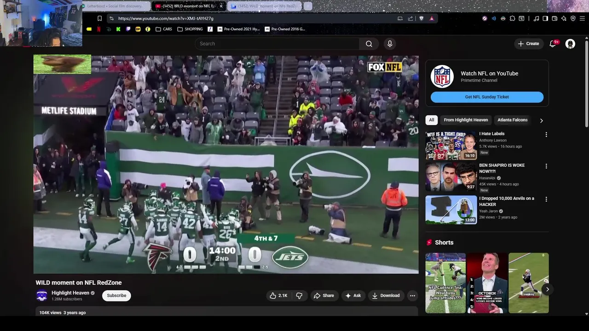
Task: Open options menu for Ben Shapiro video
Action: pyautogui.click(x=546, y=166)
